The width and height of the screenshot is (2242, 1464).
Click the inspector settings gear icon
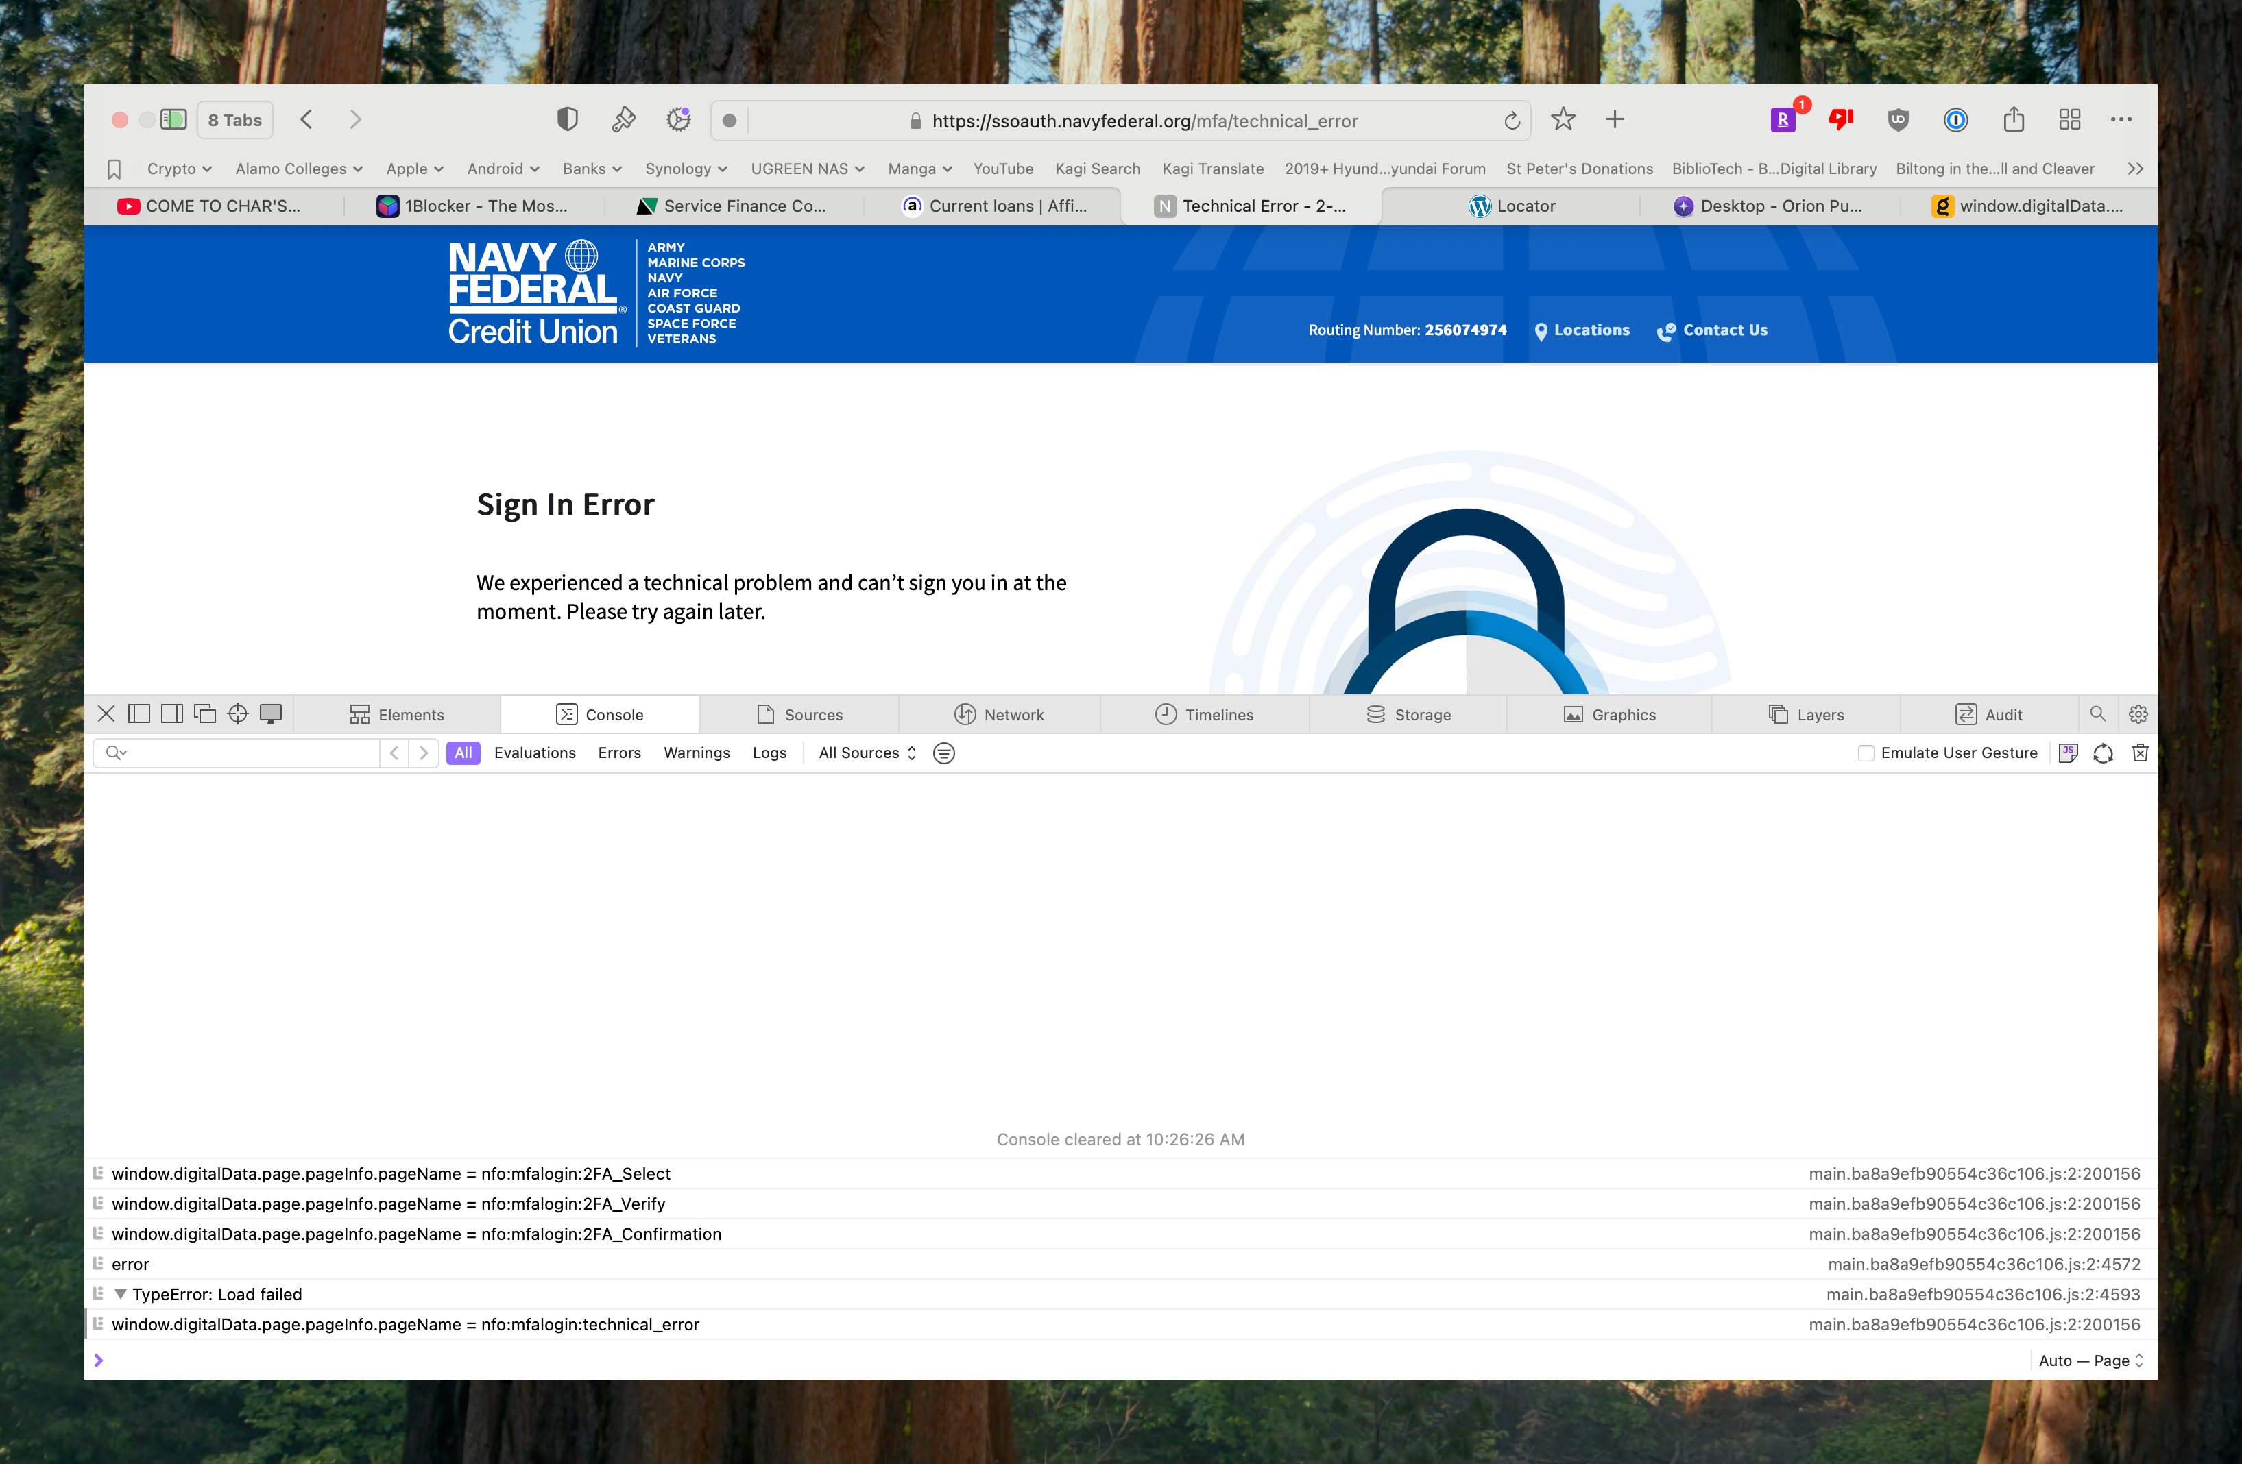pyautogui.click(x=2137, y=715)
